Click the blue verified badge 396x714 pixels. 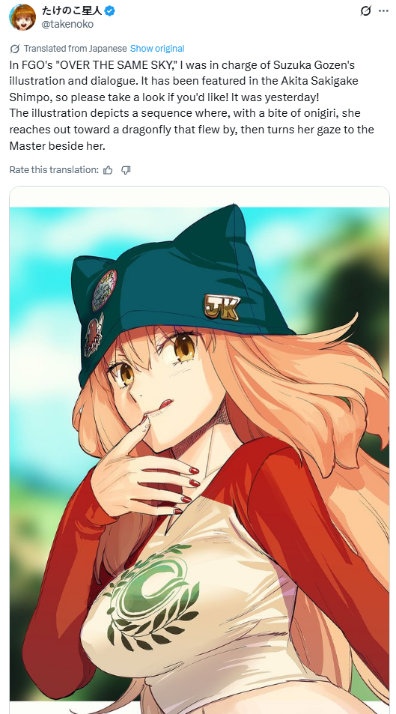pyautogui.click(x=109, y=11)
